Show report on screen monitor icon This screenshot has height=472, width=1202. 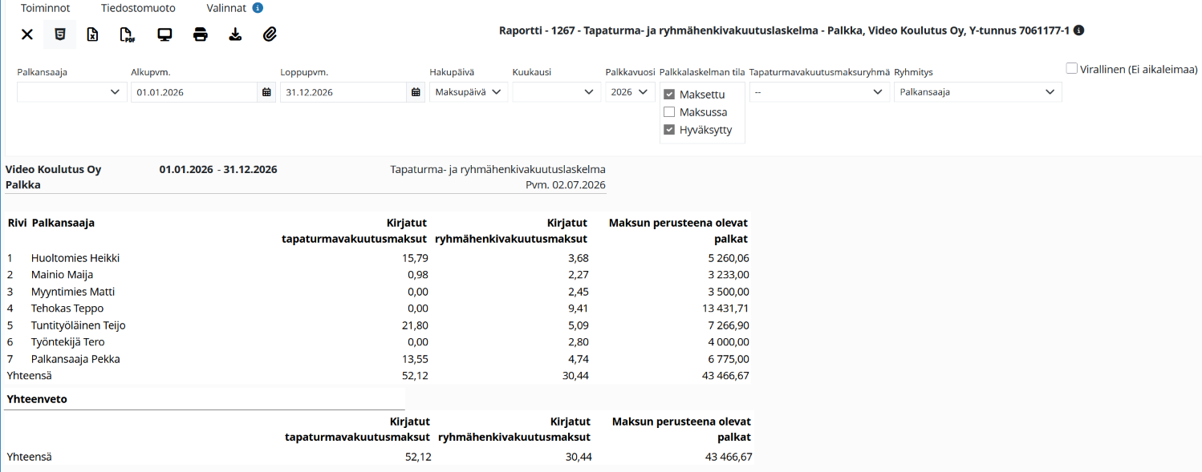tap(164, 34)
